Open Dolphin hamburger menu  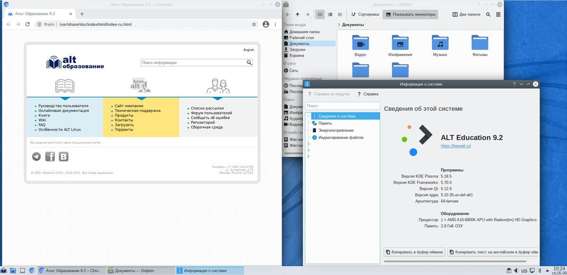(498, 15)
